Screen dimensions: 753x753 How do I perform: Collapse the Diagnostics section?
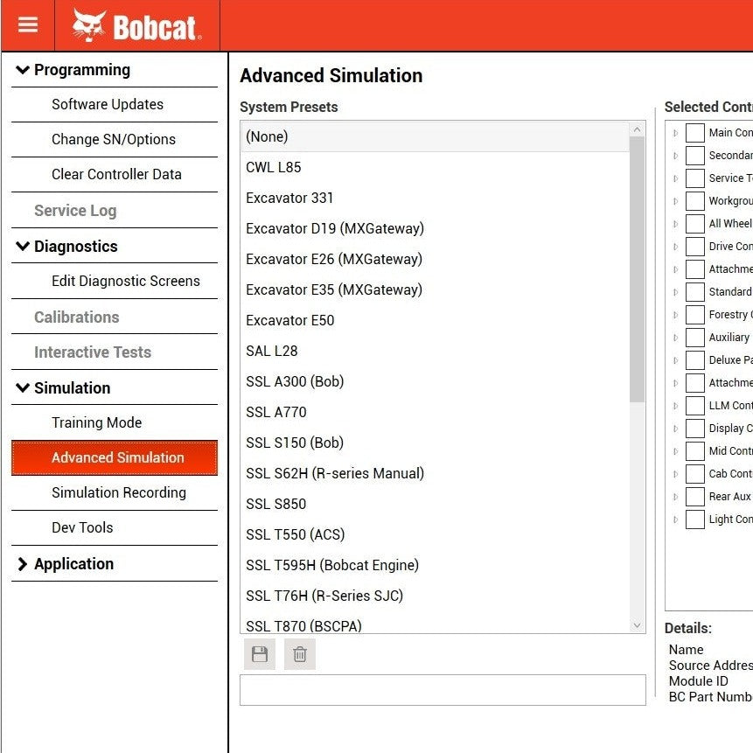pos(23,247)
